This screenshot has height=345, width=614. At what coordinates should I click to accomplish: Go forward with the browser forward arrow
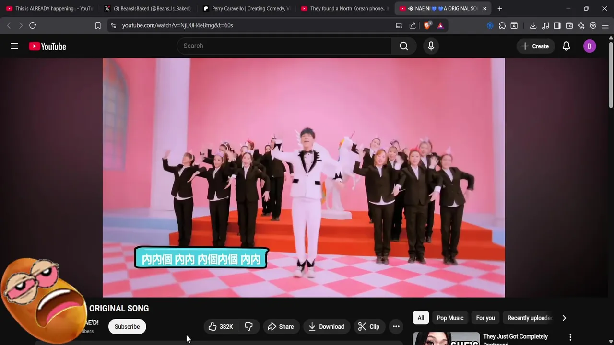tap(21, 25)
